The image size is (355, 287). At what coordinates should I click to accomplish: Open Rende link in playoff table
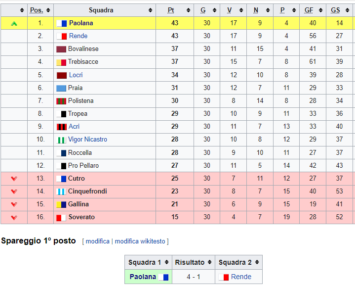point(241,277)
